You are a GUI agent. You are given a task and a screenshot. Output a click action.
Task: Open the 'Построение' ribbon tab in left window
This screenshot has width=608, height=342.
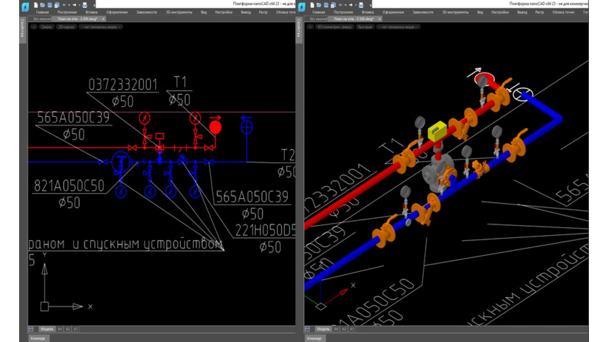[67, 12]
